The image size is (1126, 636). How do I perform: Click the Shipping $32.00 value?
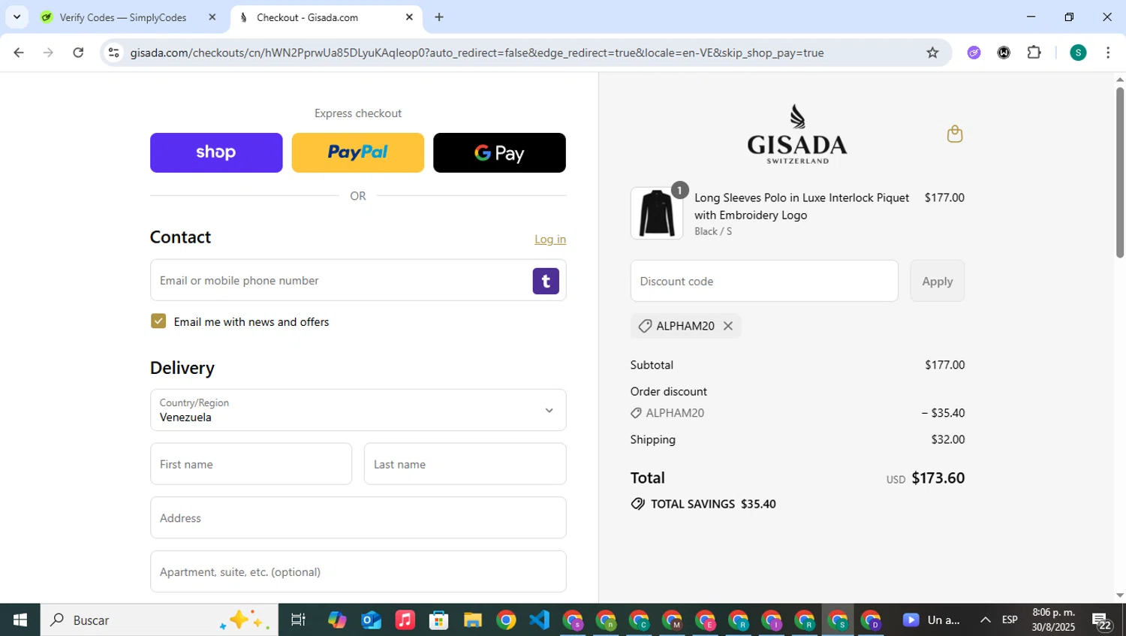(948, 439)
